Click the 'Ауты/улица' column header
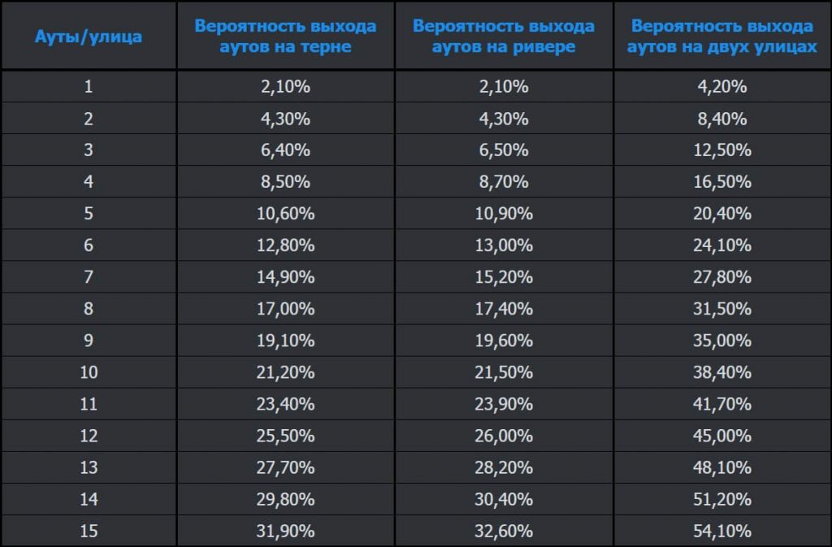This screenshot has height=547, width=832. [89, 37]
